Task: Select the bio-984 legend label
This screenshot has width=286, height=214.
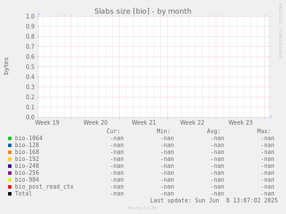Action: point(27,179)
